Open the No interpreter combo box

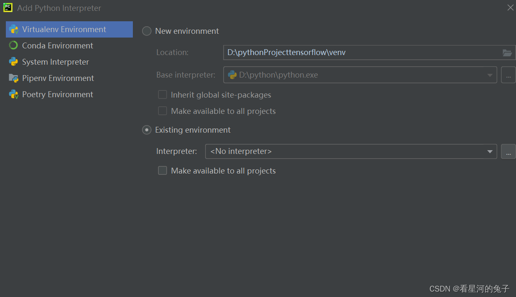(343, 151)
